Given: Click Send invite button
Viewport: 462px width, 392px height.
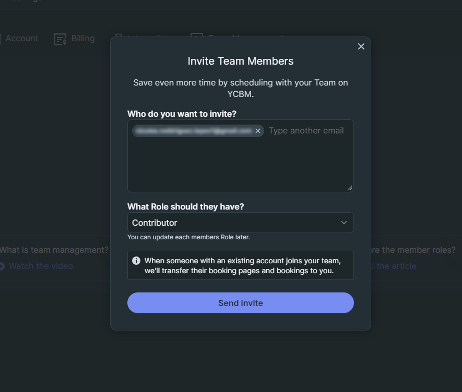Looking at the screenshot, I should pos(241,303).
